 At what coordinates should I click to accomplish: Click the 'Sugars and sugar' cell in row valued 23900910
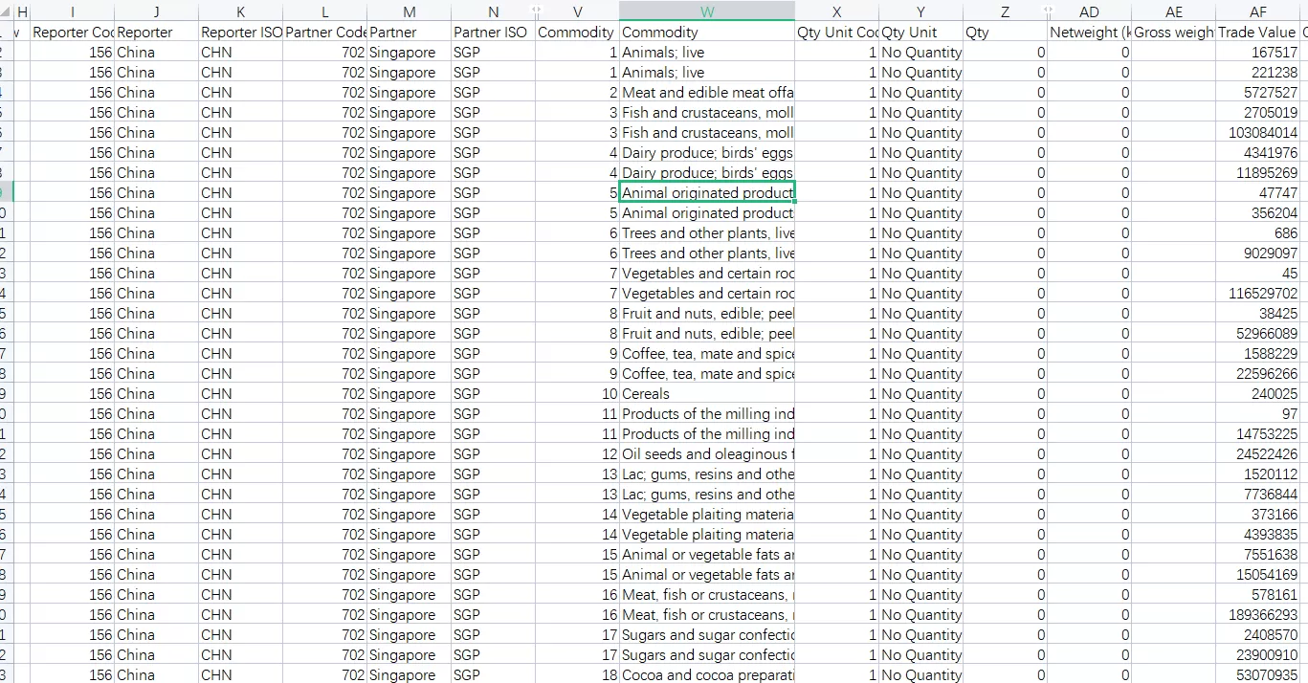pyautogui.click(x=707, y=654)
